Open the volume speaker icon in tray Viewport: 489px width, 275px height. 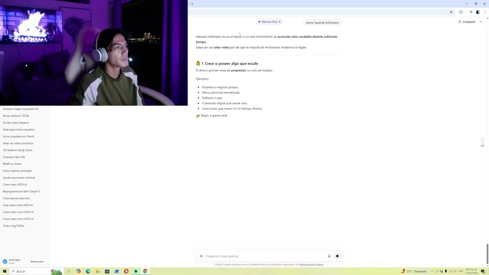455,271
